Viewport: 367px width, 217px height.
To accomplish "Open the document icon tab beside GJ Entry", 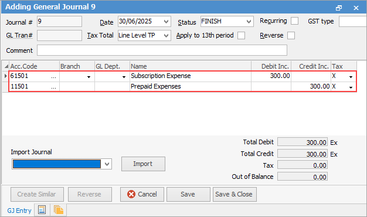I will (x=42, y=210).
